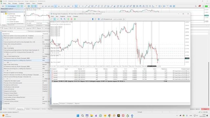210x118 pixels.
Task: Open Windows taskbar search
Action: click(x=82, y=116)
